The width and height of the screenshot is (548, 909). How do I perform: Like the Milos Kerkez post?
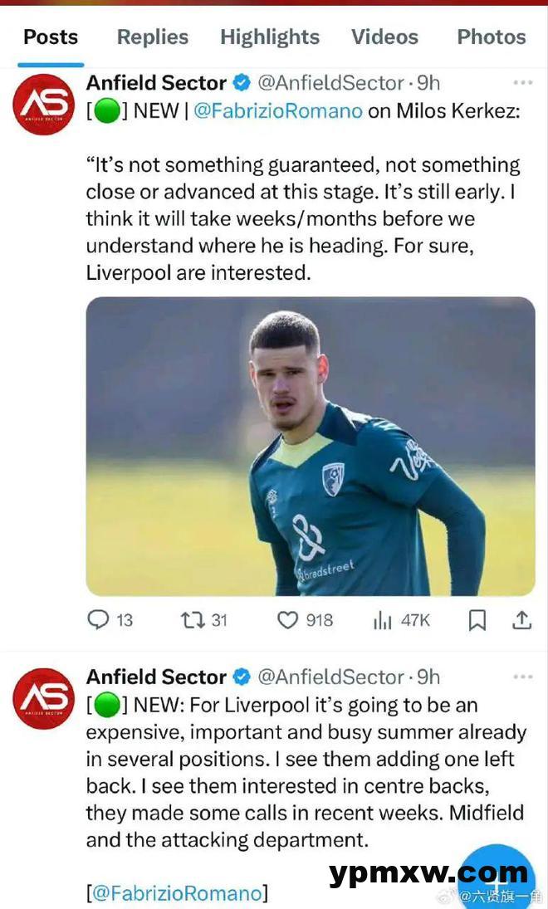coord(287,620)
